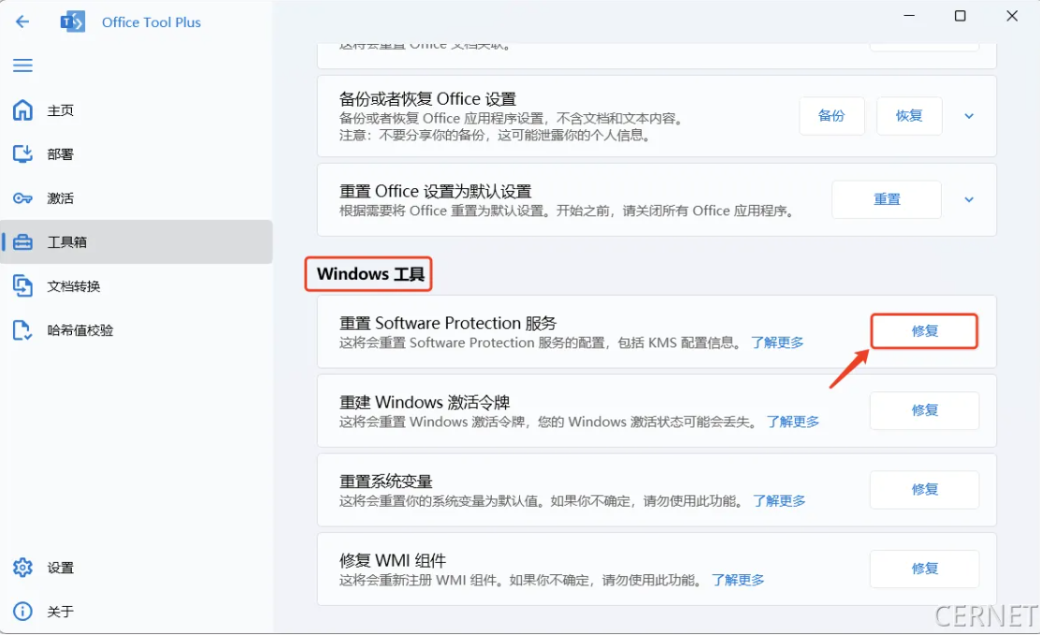Open 了解更多 link for 重置系统变量

click(779, 501)
